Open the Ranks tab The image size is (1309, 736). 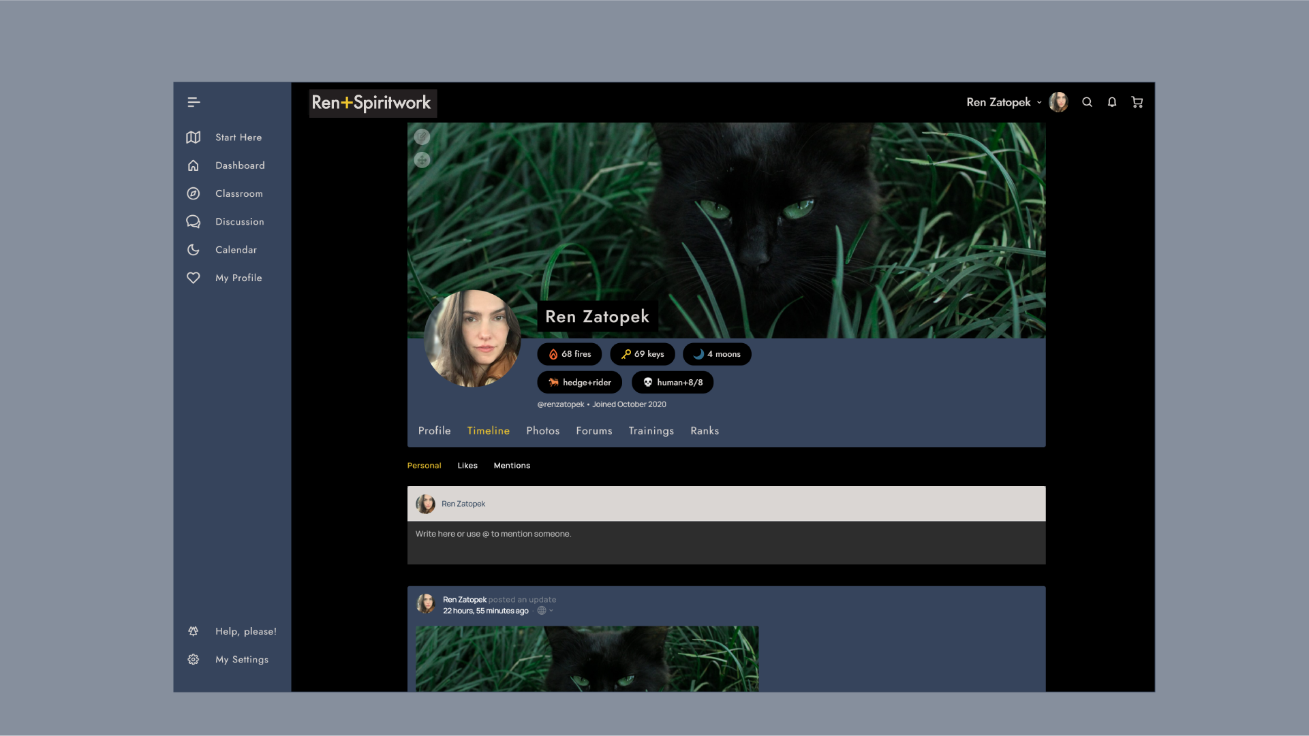point(704,431)
